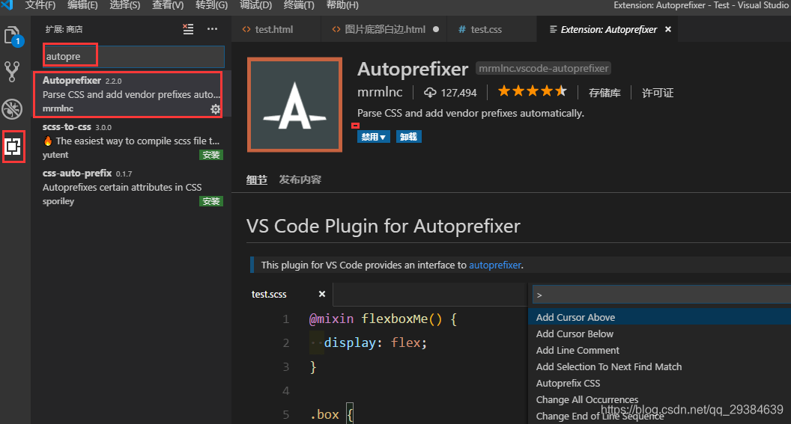Click the 扩展: 商店 panel title
The width and height of the screenshot is (791, 424).
[64, 29]
